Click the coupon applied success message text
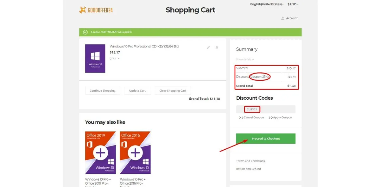 (111, 32)
